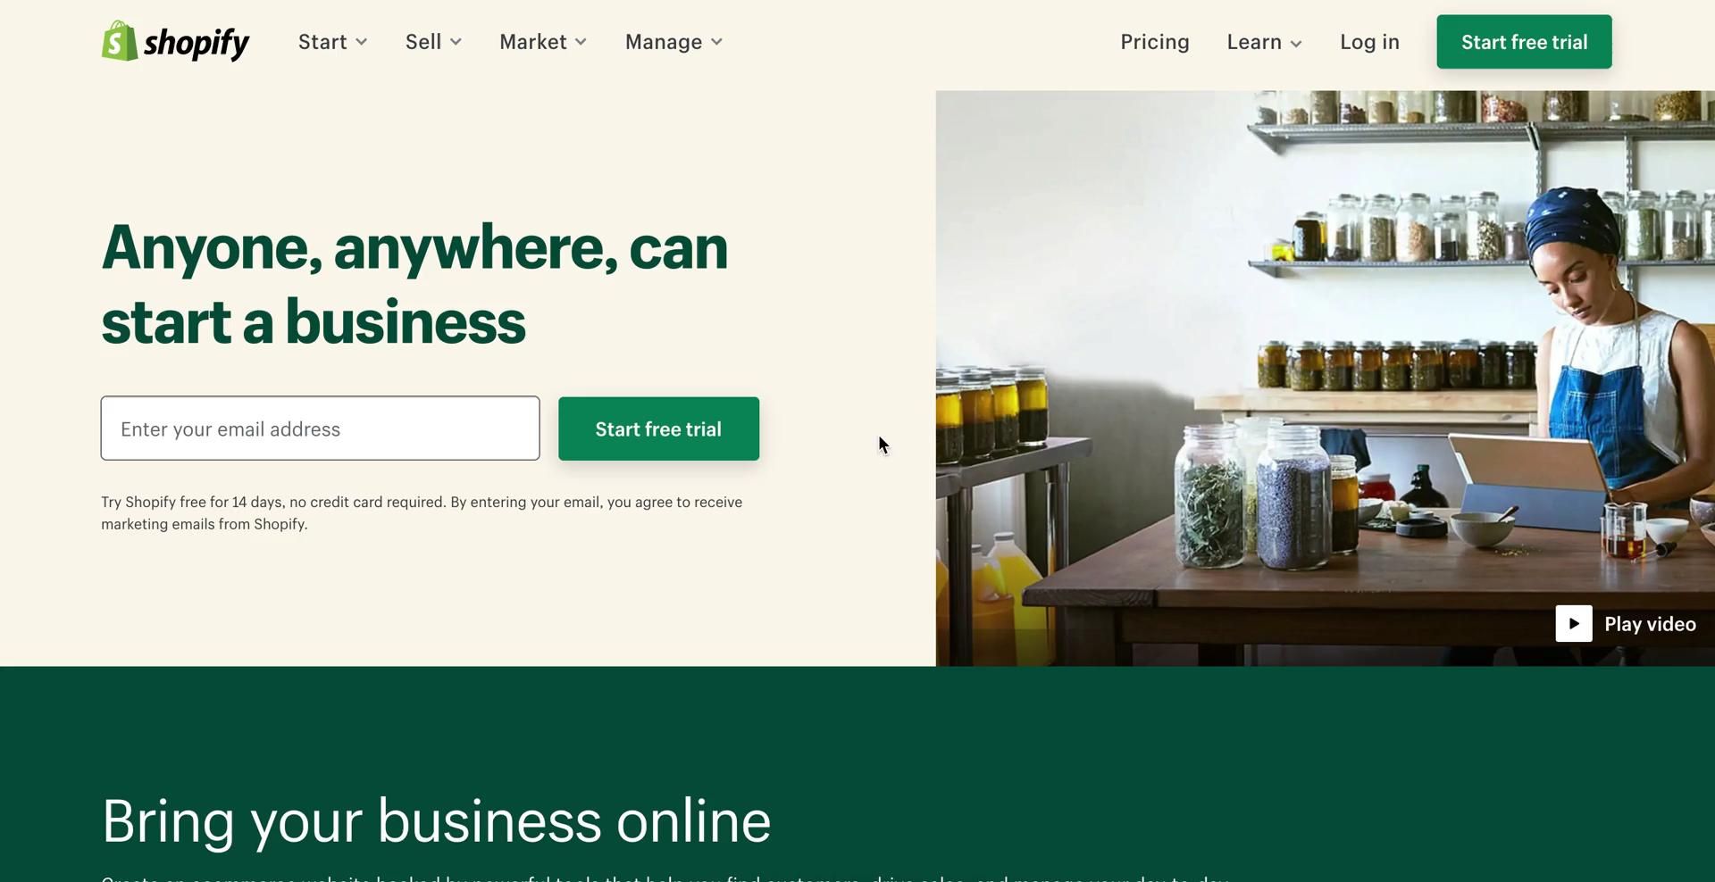This screenshot has height=882, width=1715.
Task: Open the Manage navigation menu
Action: tap(674, 42)
